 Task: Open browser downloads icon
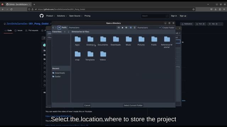(216, 10)
